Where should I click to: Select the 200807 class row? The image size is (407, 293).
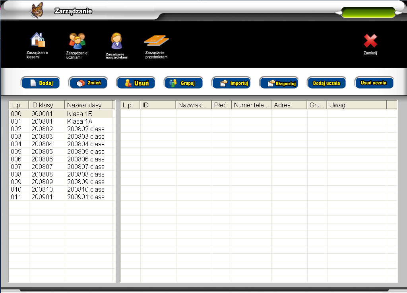[62, 166]
